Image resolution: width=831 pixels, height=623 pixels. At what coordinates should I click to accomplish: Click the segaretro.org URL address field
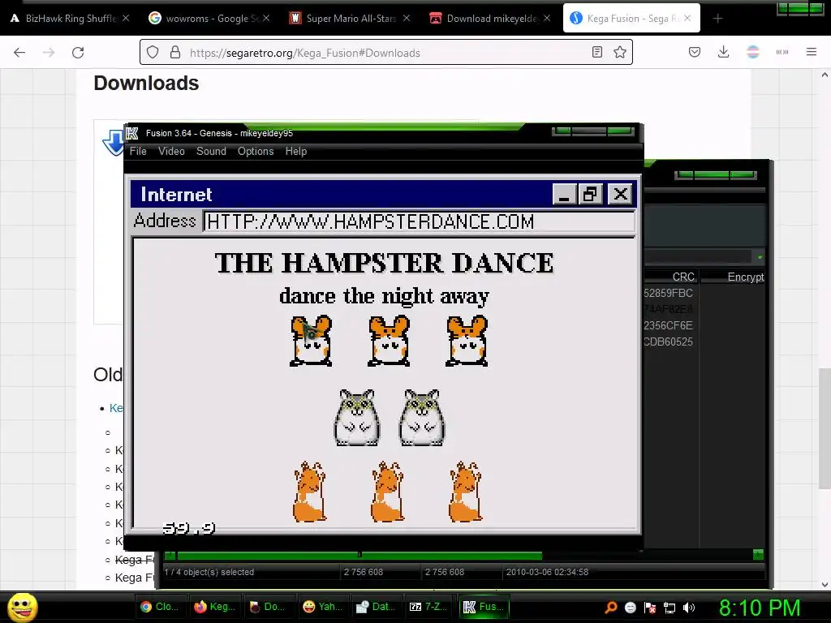(x=386, y=53)
